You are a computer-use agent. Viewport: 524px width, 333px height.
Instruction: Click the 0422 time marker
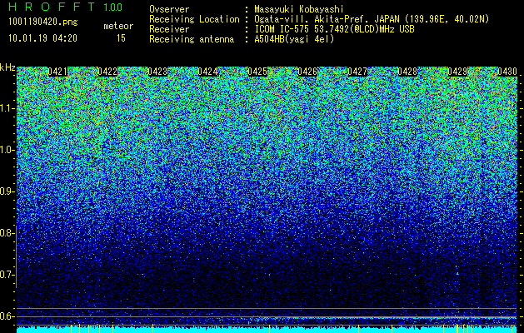pos(107,72)
